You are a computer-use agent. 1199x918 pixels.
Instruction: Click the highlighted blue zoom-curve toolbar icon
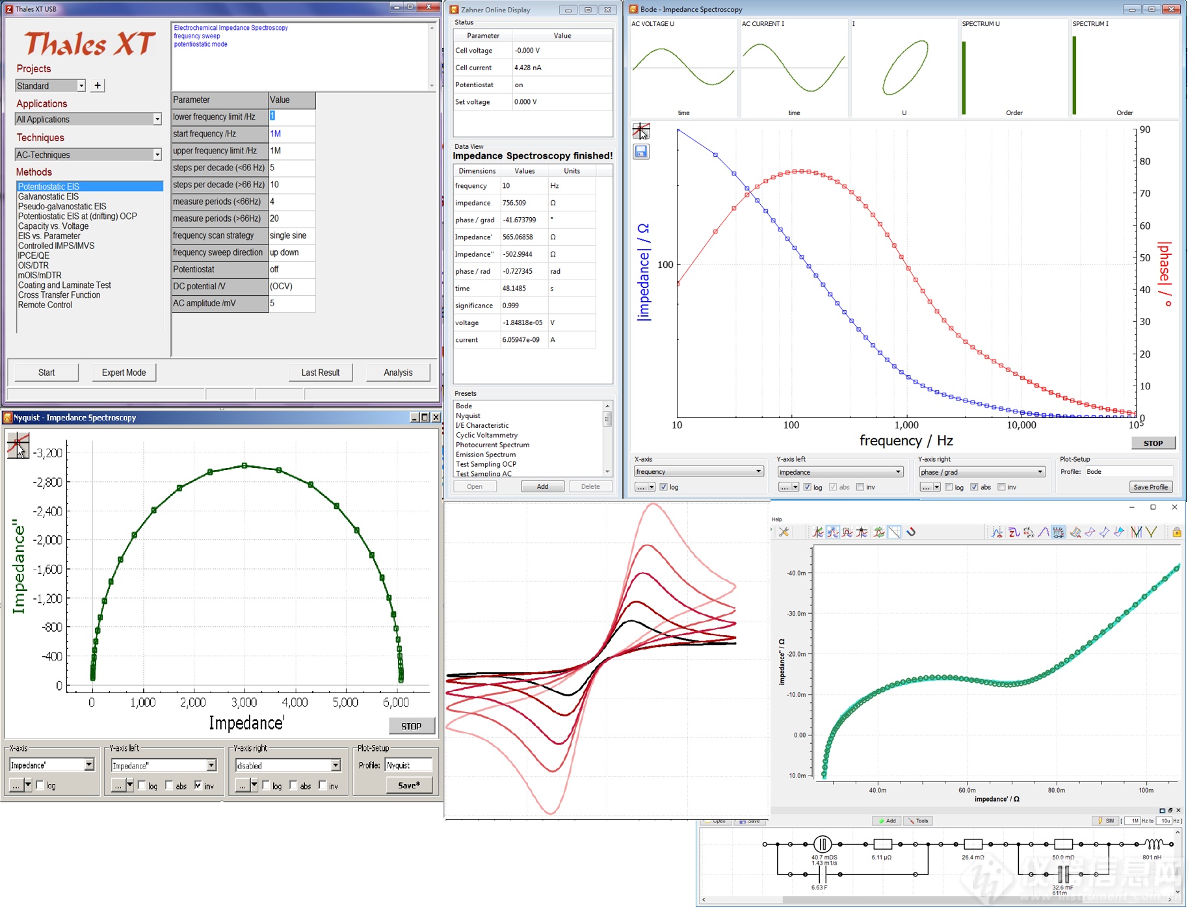833,532
